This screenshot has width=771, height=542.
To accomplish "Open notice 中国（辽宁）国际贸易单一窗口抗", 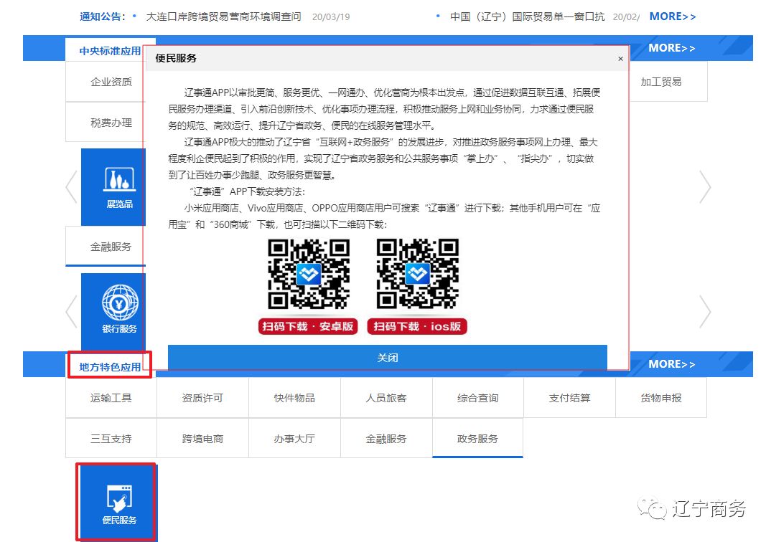I will coord(527,16).
